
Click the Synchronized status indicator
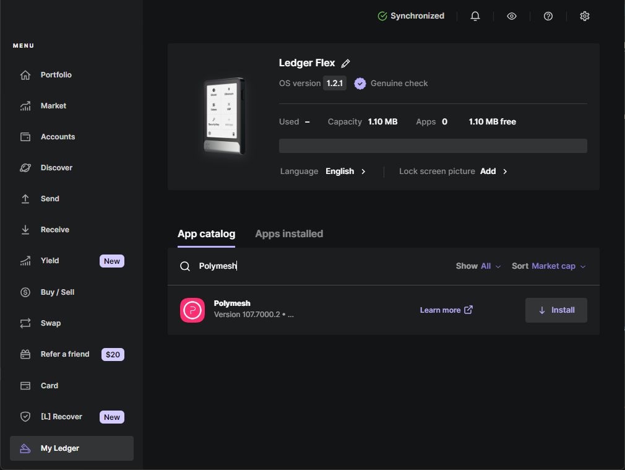(411, 16)
